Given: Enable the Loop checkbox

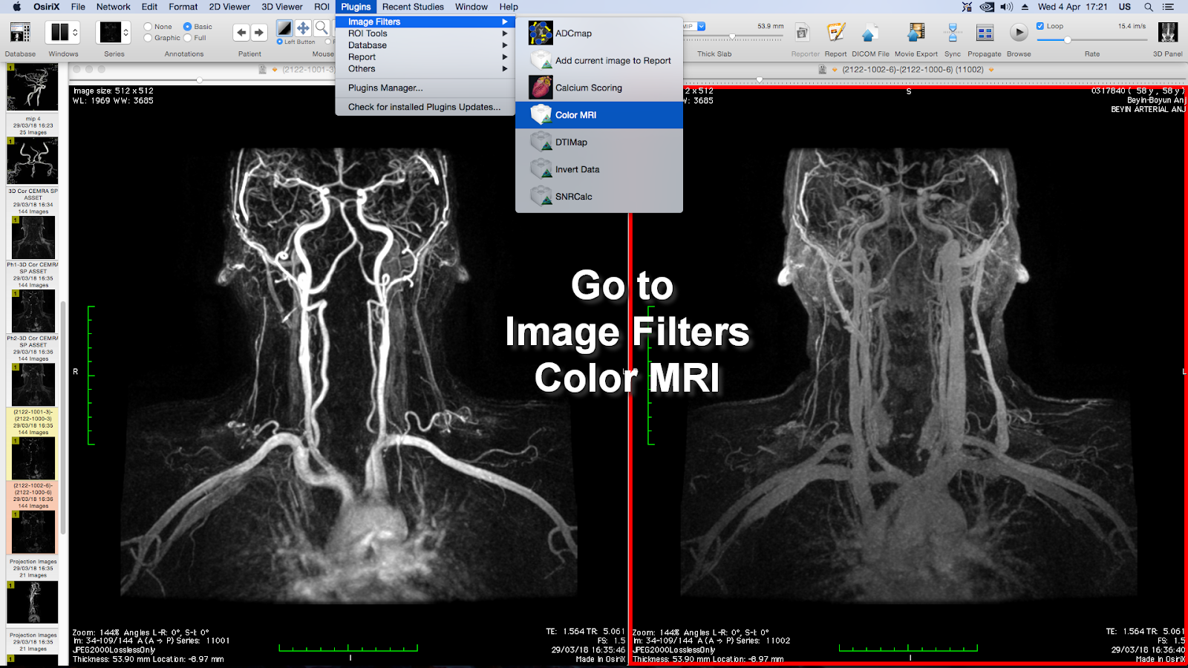Looking at the screenshot, I should click(1039, 25).
